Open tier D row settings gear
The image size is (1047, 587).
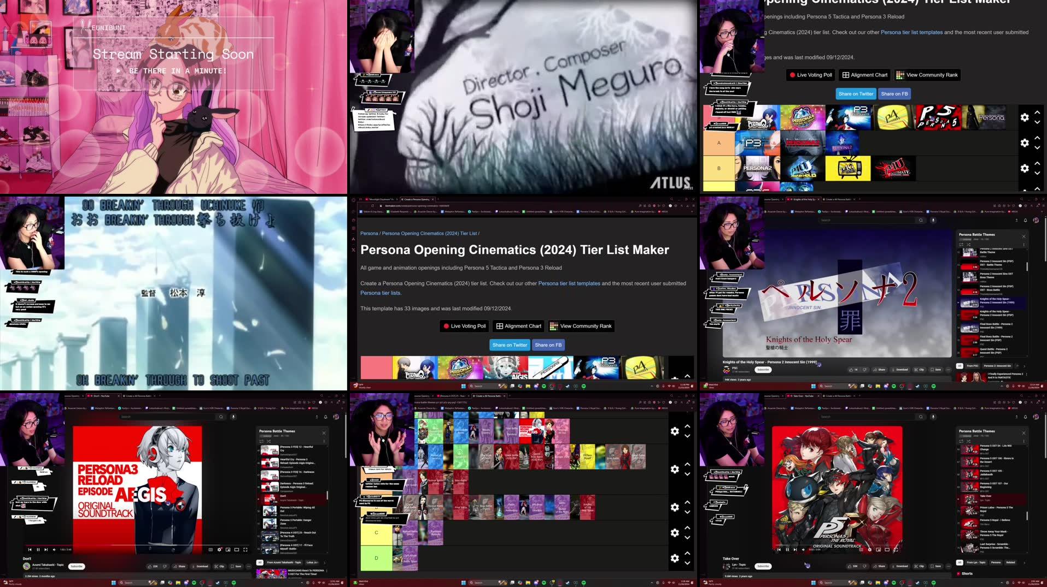[675, 558]
